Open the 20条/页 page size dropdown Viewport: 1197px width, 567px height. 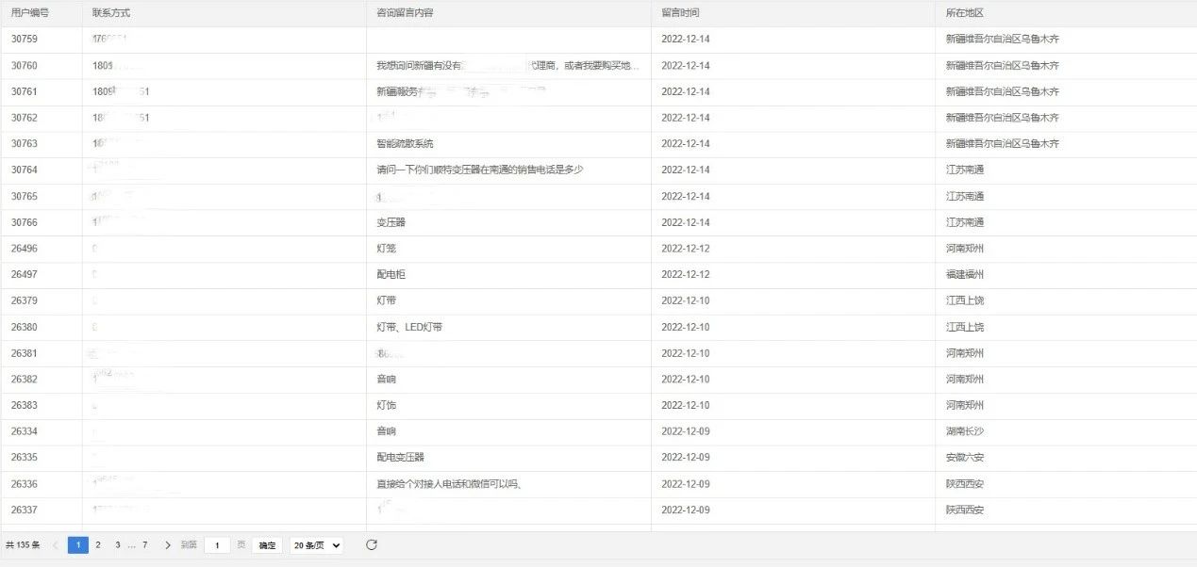pyautogui.click(x=316, y=545)
